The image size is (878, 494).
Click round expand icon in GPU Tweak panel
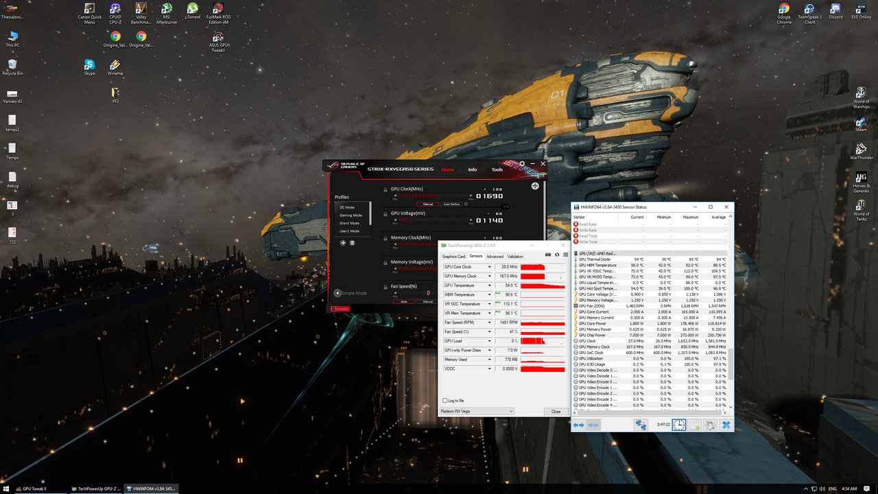point(535,186)
